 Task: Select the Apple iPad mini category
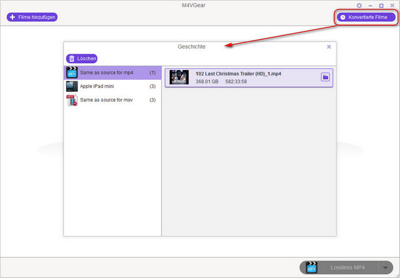click(x=112, y=86)
